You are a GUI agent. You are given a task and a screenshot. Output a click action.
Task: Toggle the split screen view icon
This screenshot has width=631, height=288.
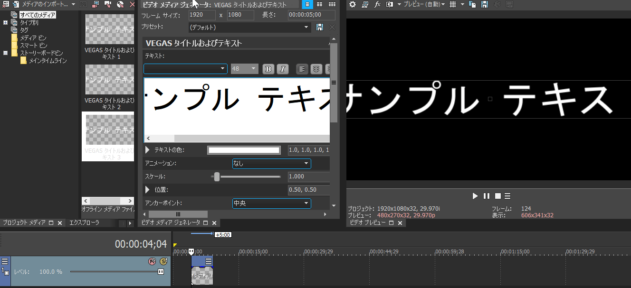(x=390, y=4)
